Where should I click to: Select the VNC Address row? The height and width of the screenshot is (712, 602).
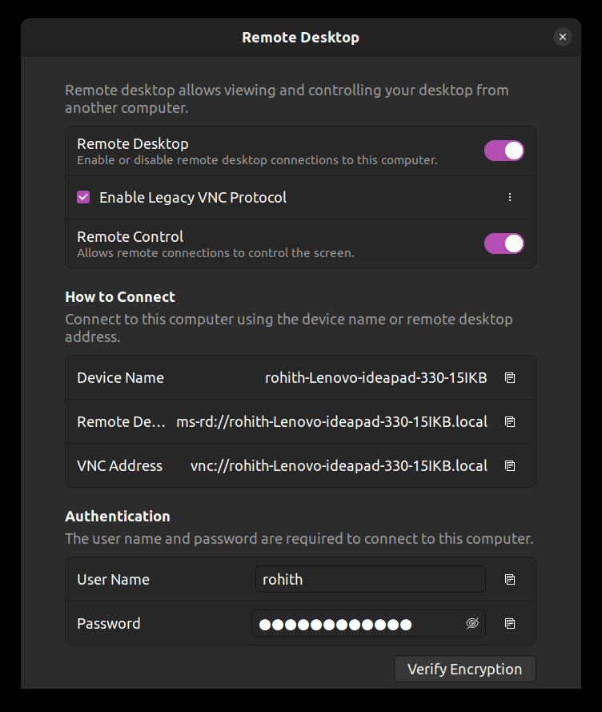(x=300, y=465)
